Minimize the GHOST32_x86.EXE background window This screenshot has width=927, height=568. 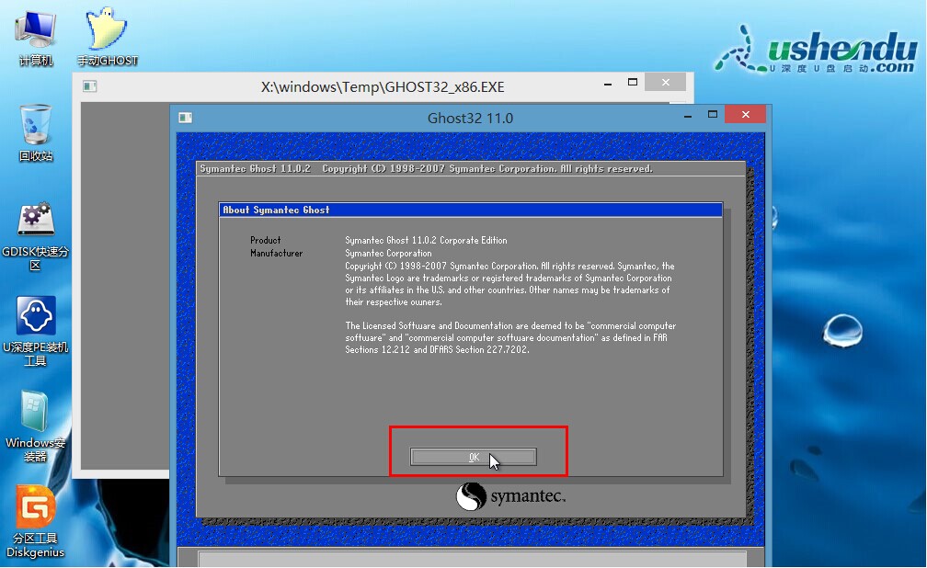pyautogui.click(x=608, y=84)
